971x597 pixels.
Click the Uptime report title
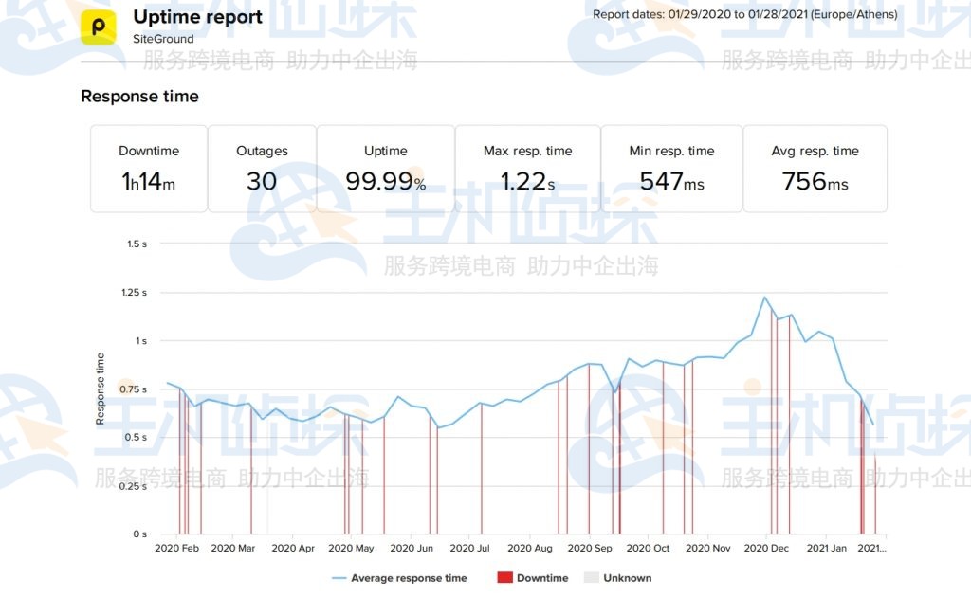[197, 17]
